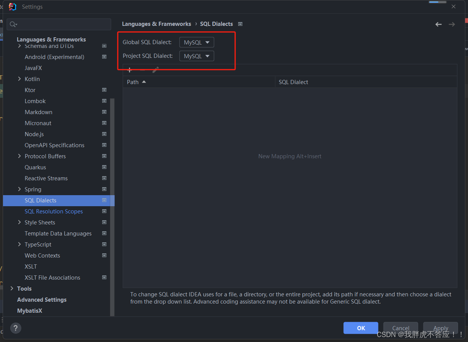Click project icon beside Micronaut
Image resolution: width=468 pixels, height=342 pixels.
click(104, 123)
